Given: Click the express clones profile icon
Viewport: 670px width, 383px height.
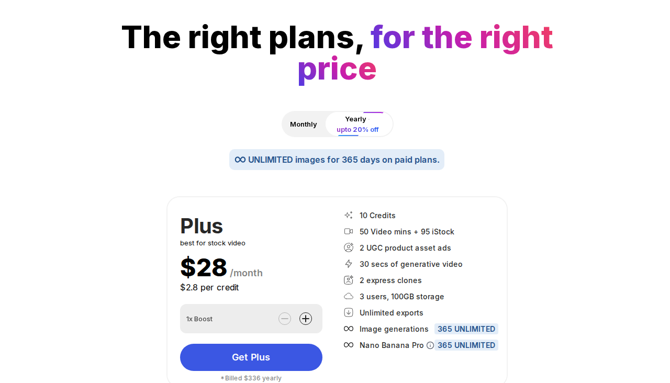Looking at the screenshot, I should pos(349,280).
